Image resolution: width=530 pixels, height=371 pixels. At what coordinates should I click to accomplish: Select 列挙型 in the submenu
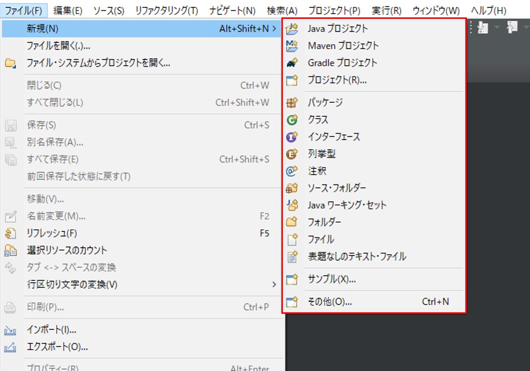374,154
